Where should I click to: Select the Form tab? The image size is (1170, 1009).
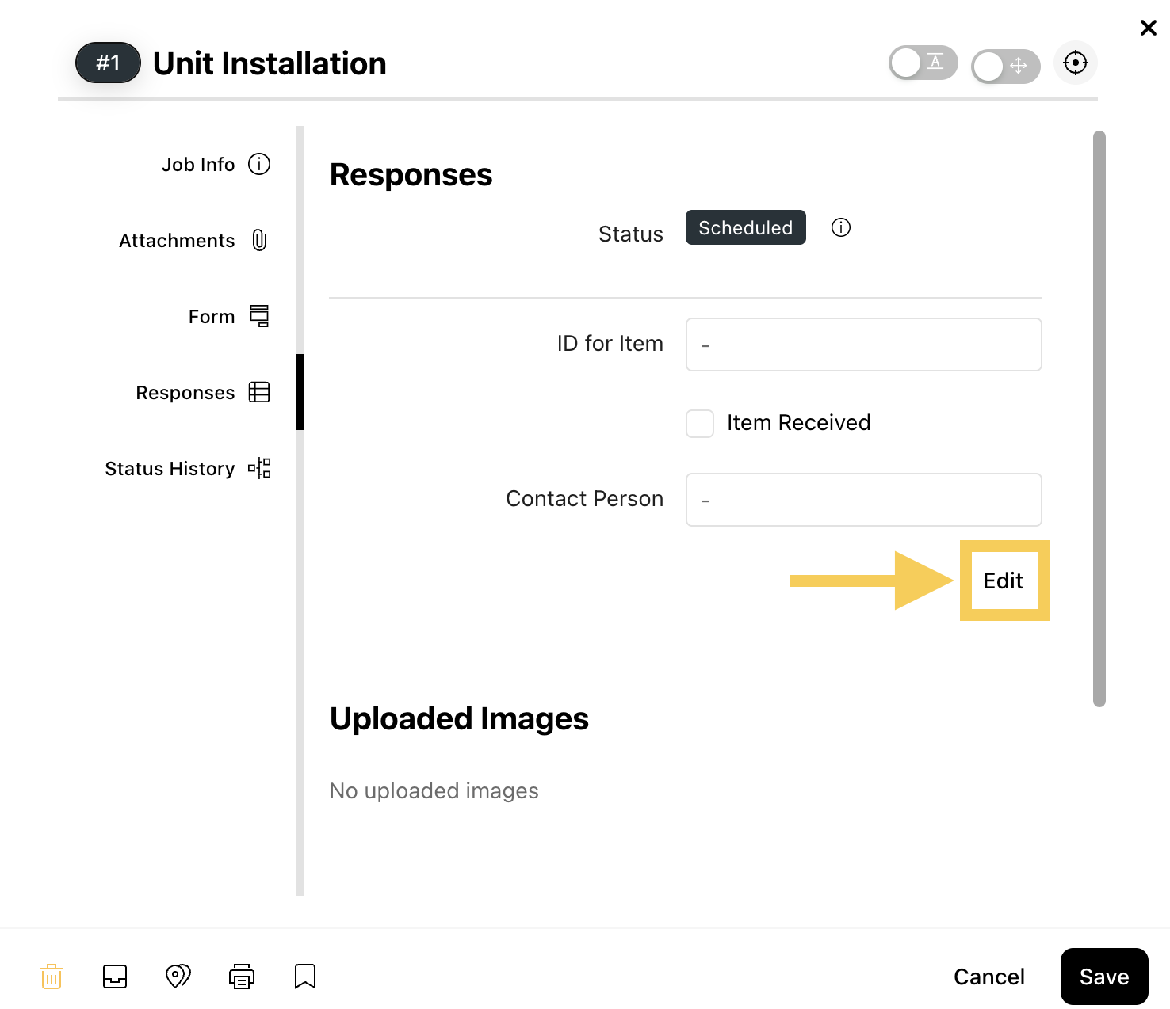[230, 316]
